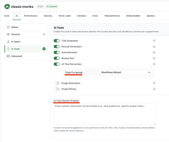Screen dimensions: 169x142
Task: Open the Advanced sidebar section
Action: 26,56
